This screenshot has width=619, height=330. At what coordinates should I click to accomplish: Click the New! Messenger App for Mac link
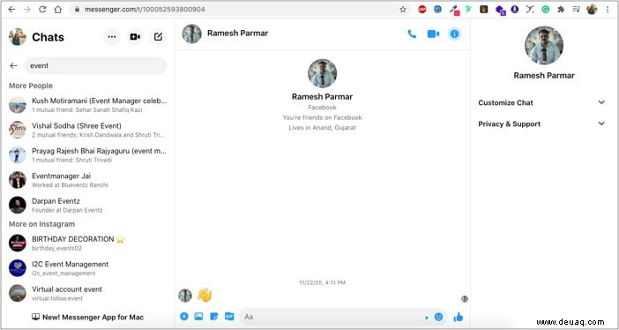(x=87, y=317)
